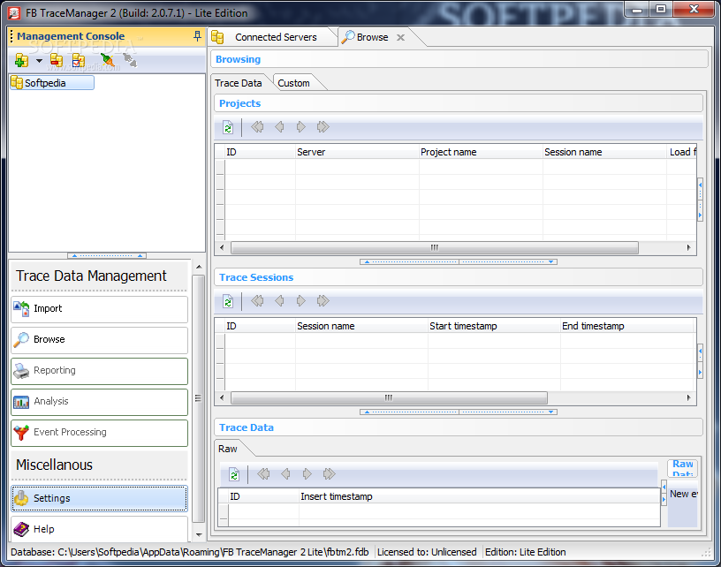Sort Trace Sessions by Start timestamp column
Screen dimensions: 721x567
494,326
